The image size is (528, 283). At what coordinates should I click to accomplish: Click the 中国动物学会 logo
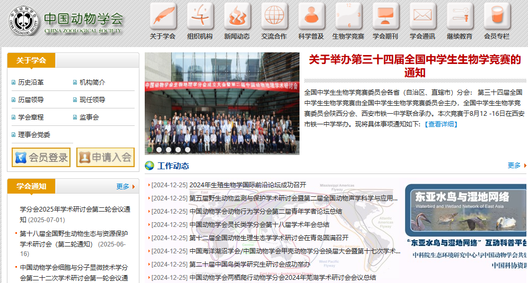pyautogui.click(x=66, y=21)
